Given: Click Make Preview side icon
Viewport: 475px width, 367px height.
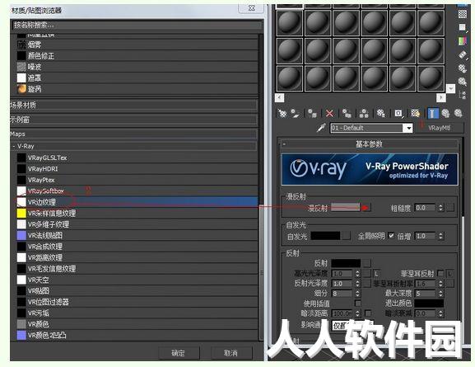Looking at the screenshot, I should pyautogui.click(x=463, y=54).
